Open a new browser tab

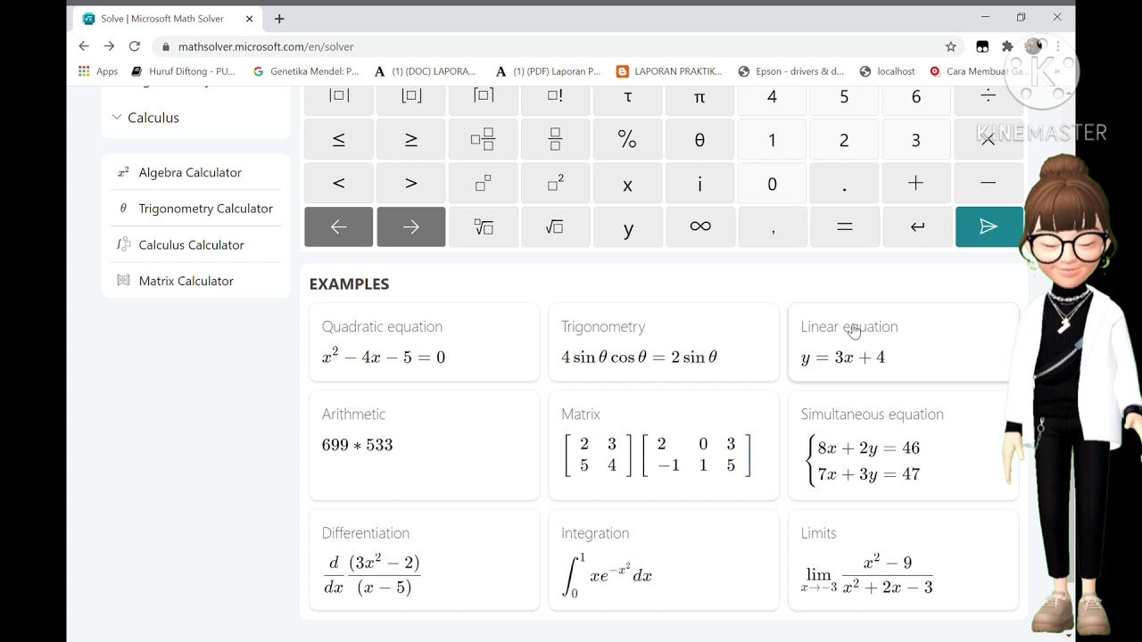click(x=279, y=19)
